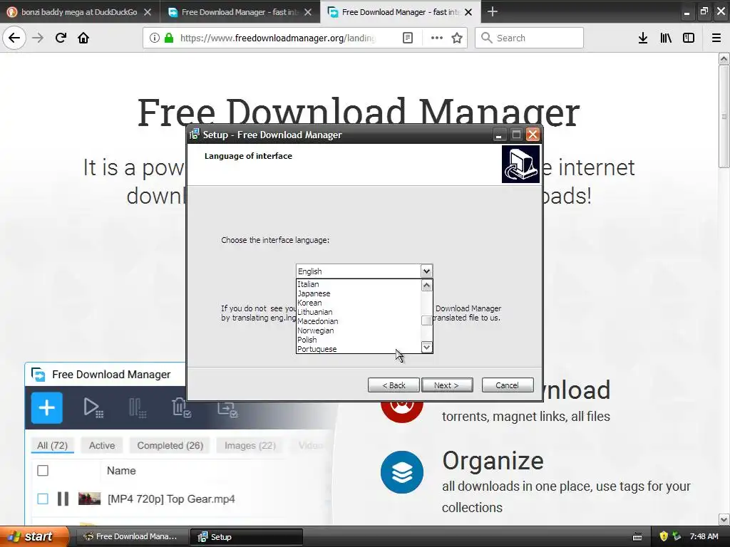The height and width of the screenshot is (547, 730).
Task: Open the Windows start menu
Action: point(34,536)
